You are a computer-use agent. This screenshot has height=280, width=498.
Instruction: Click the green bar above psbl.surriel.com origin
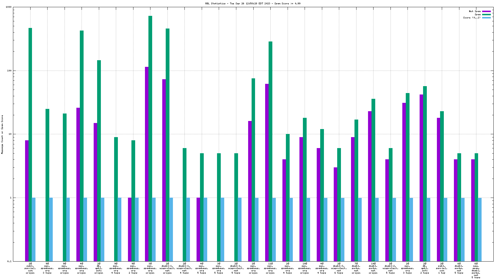30,144
